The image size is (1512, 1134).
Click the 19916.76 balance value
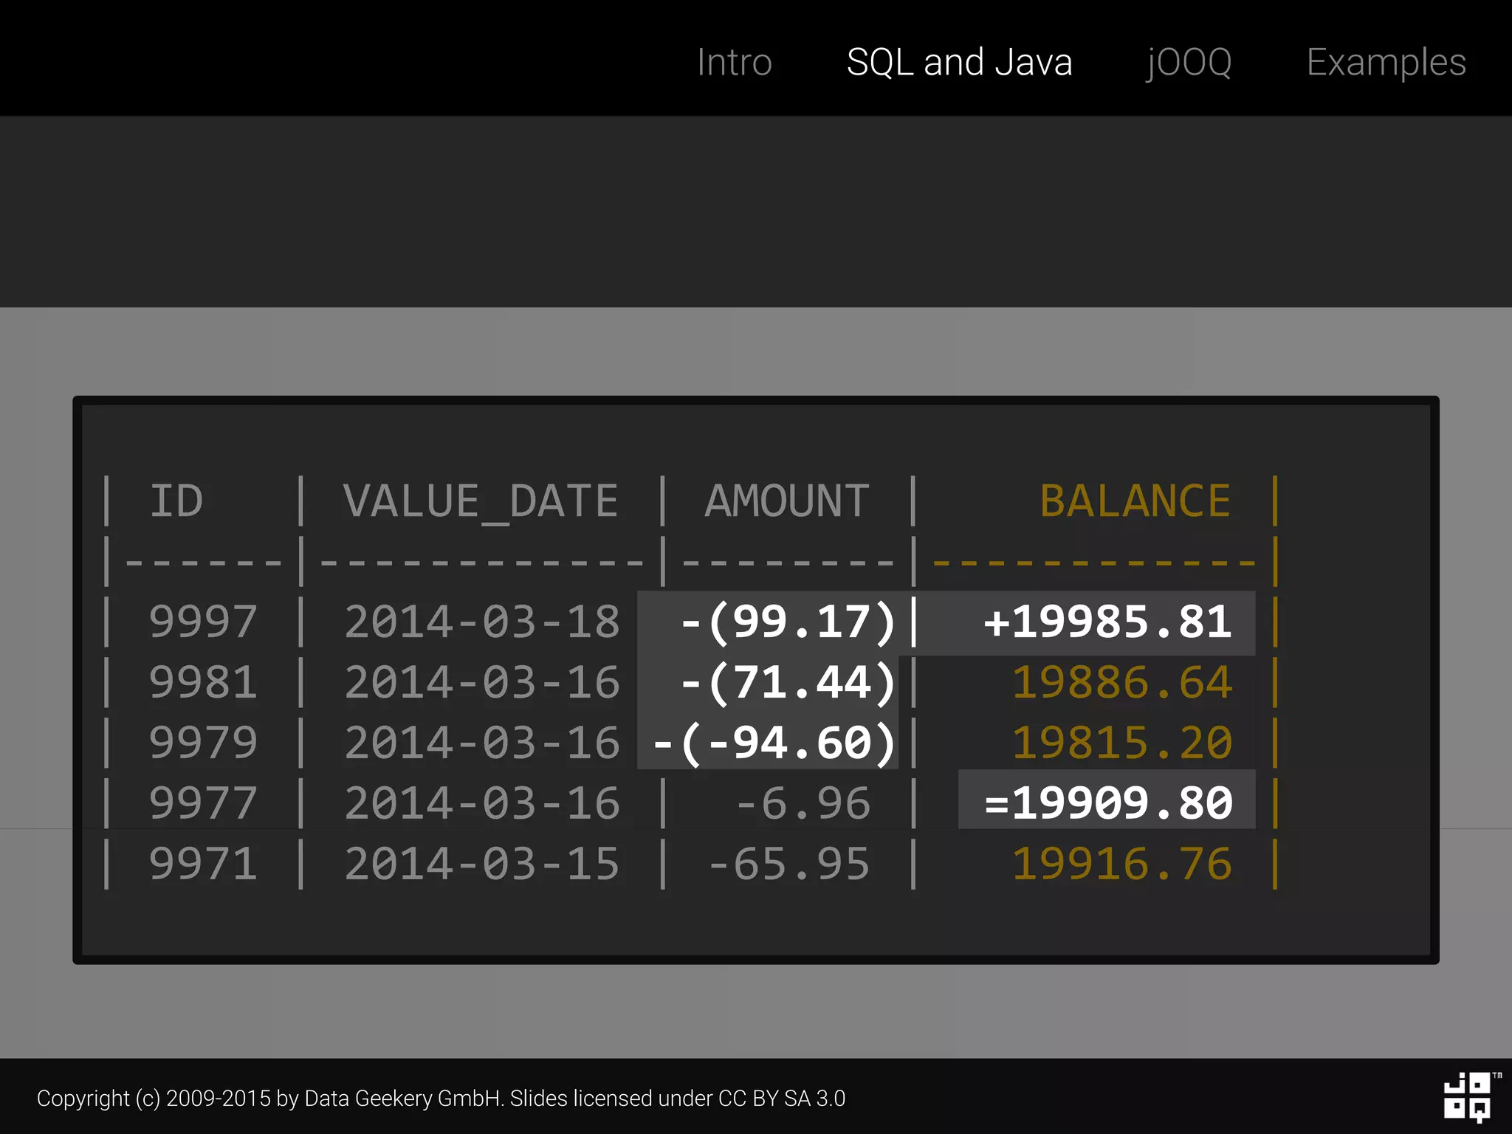(1121, 863)
